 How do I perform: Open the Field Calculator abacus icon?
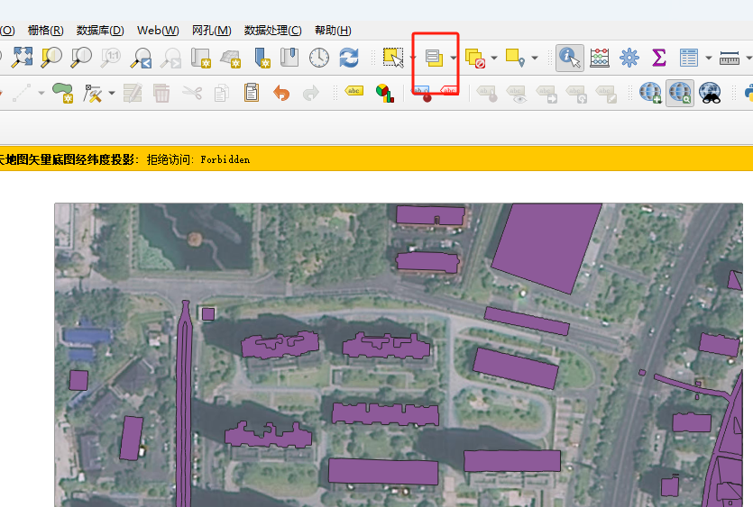600,58
